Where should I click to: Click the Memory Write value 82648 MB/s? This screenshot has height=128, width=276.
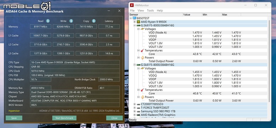coord(63,27)
